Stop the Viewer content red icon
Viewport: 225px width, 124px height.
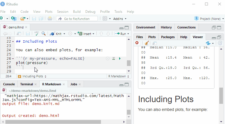pos(137,43)
